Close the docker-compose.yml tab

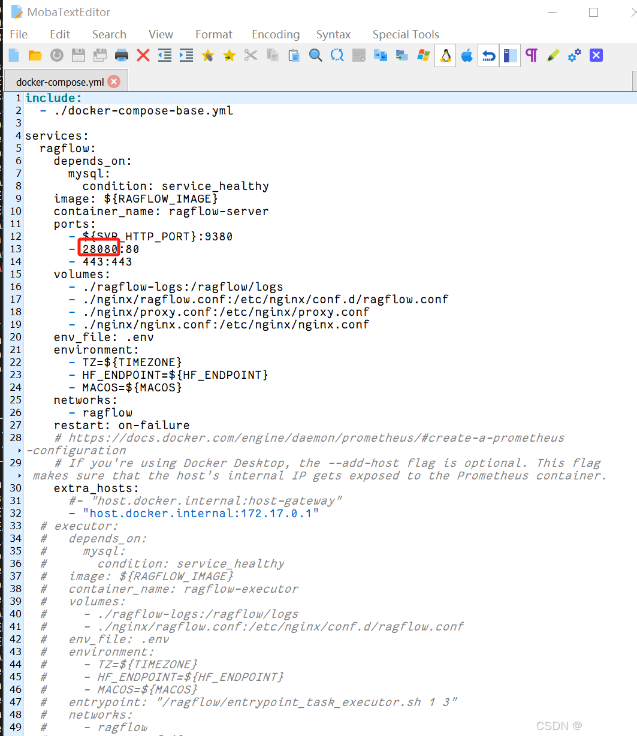click(114, 82)
